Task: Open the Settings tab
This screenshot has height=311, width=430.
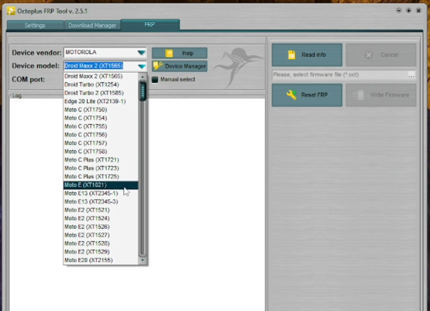Action: (x=35, y=25)
